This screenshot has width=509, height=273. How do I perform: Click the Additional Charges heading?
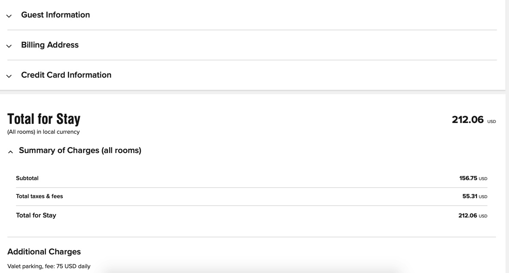tap(44, 252)
